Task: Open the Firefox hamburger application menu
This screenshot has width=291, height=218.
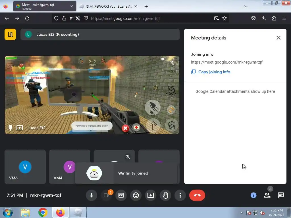Action: coord(284,18)
